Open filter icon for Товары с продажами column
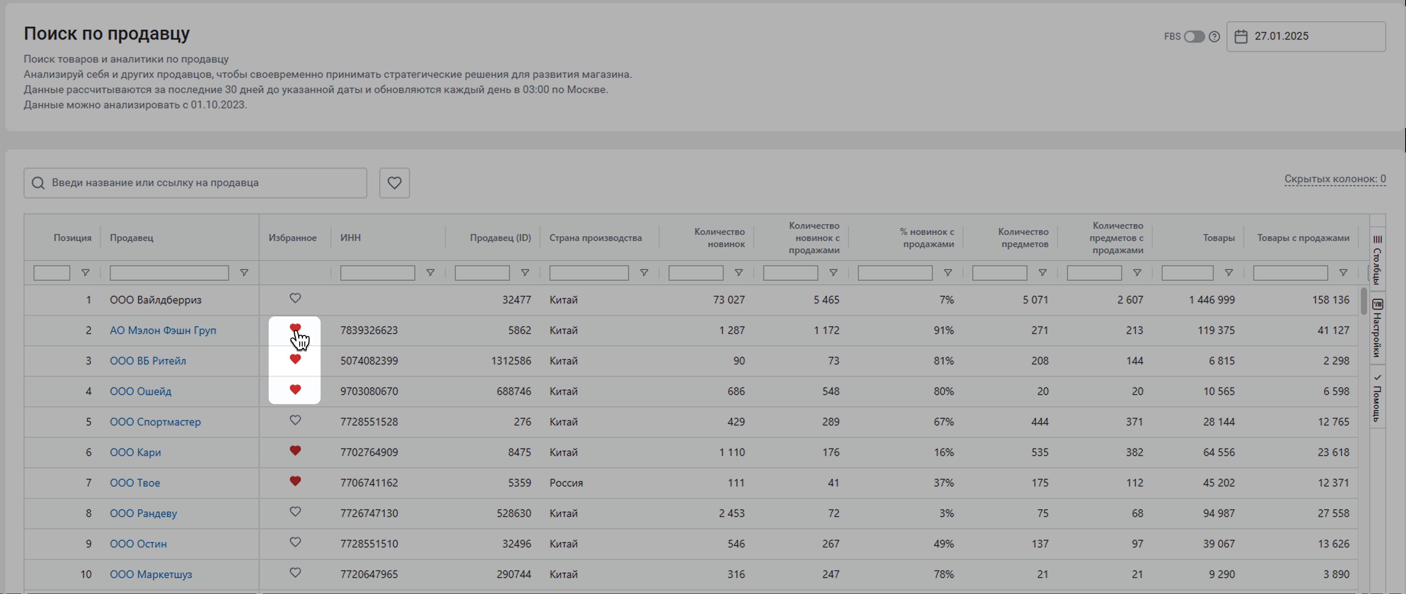 (1343, 273)
